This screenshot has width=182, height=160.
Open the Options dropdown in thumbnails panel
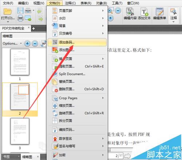[12, 43]
